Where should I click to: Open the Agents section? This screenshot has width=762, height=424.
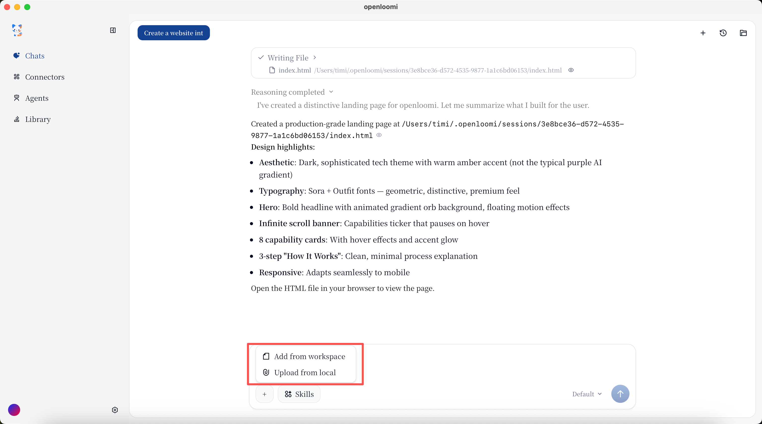31,98
